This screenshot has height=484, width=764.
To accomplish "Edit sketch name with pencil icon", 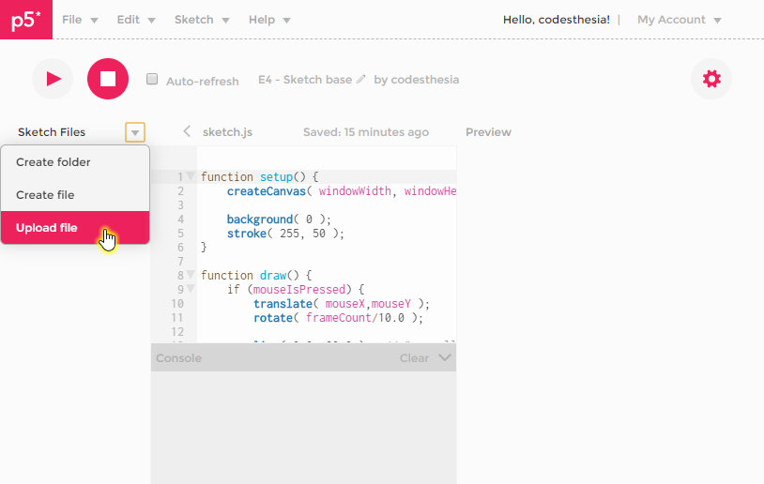I will 360,80.
